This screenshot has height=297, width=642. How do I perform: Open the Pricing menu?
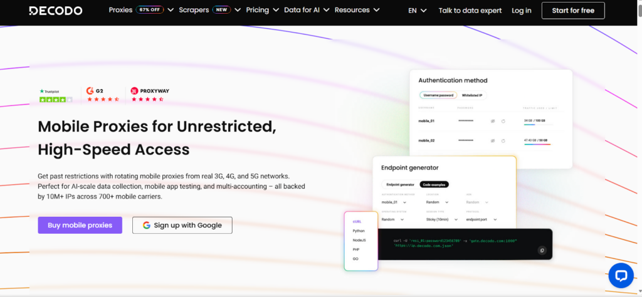click(x=261, y=10)
